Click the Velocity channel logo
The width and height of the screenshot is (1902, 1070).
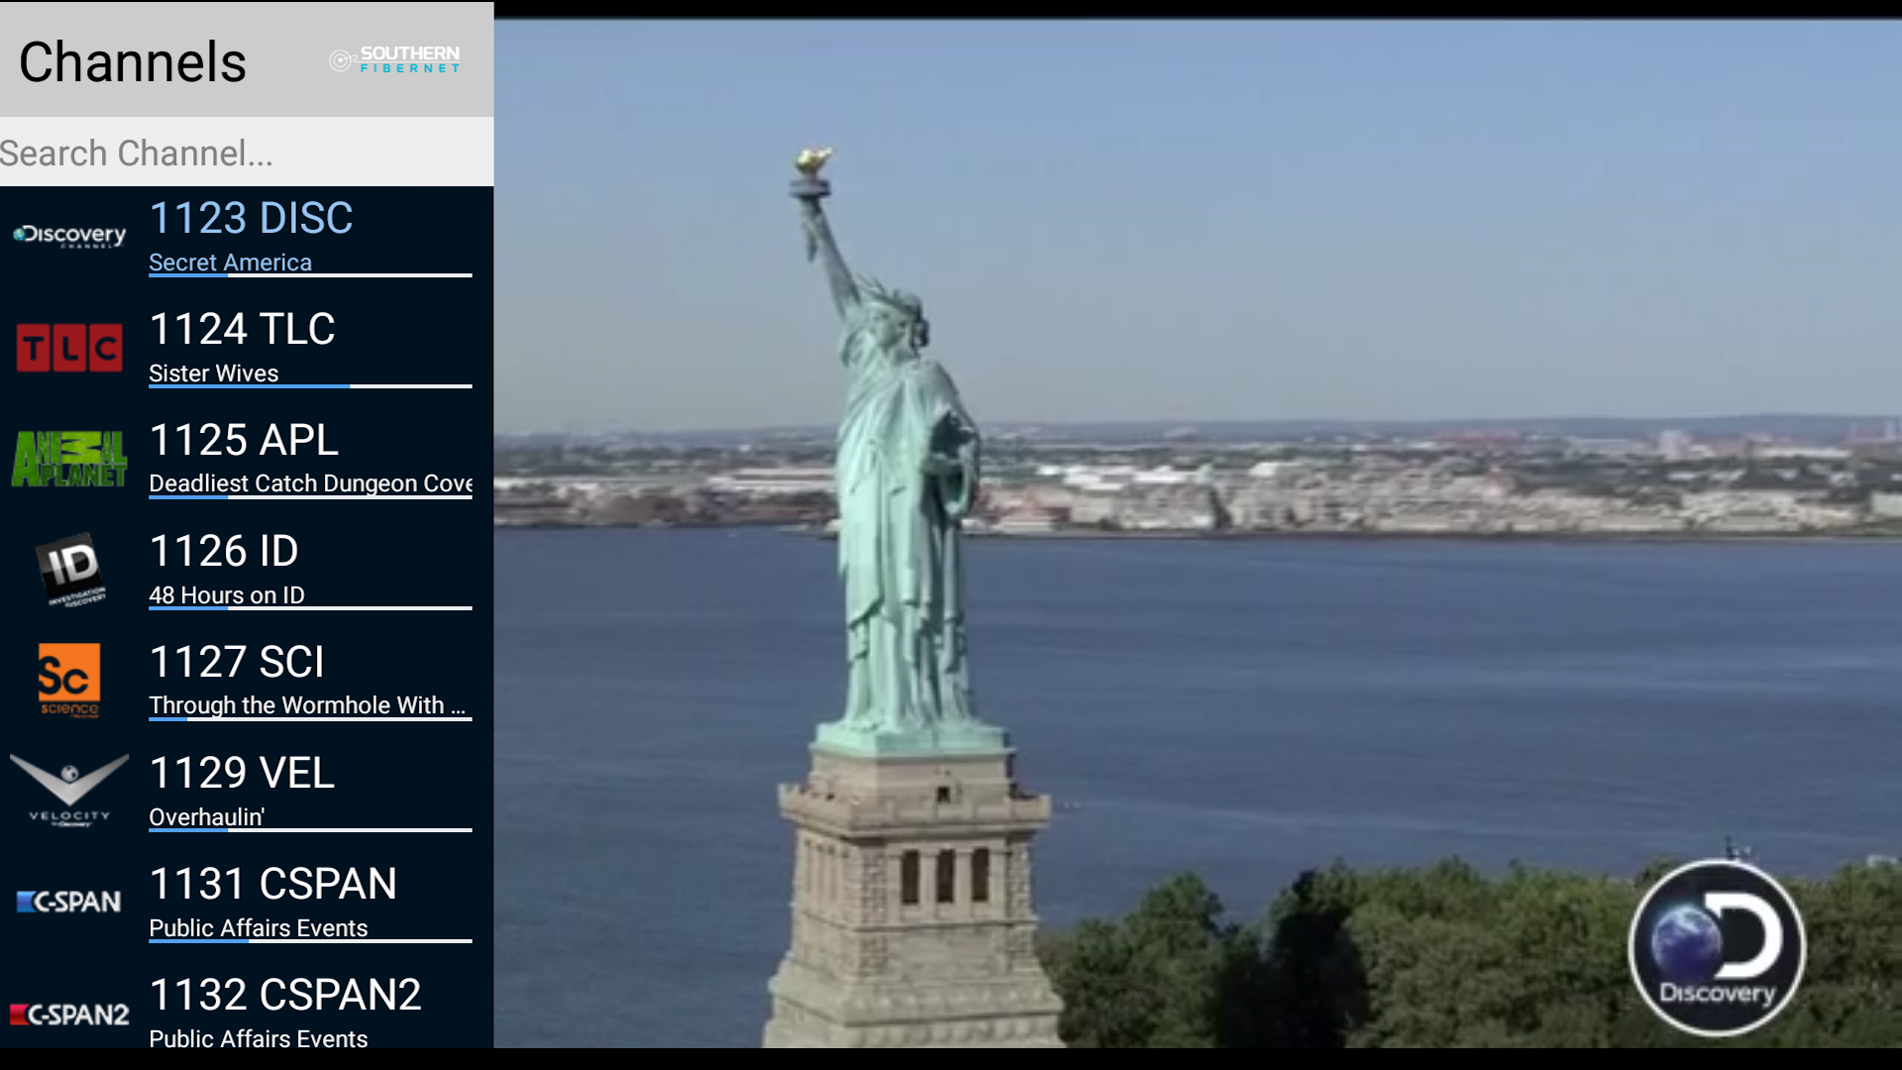click(x=67, y=792)
